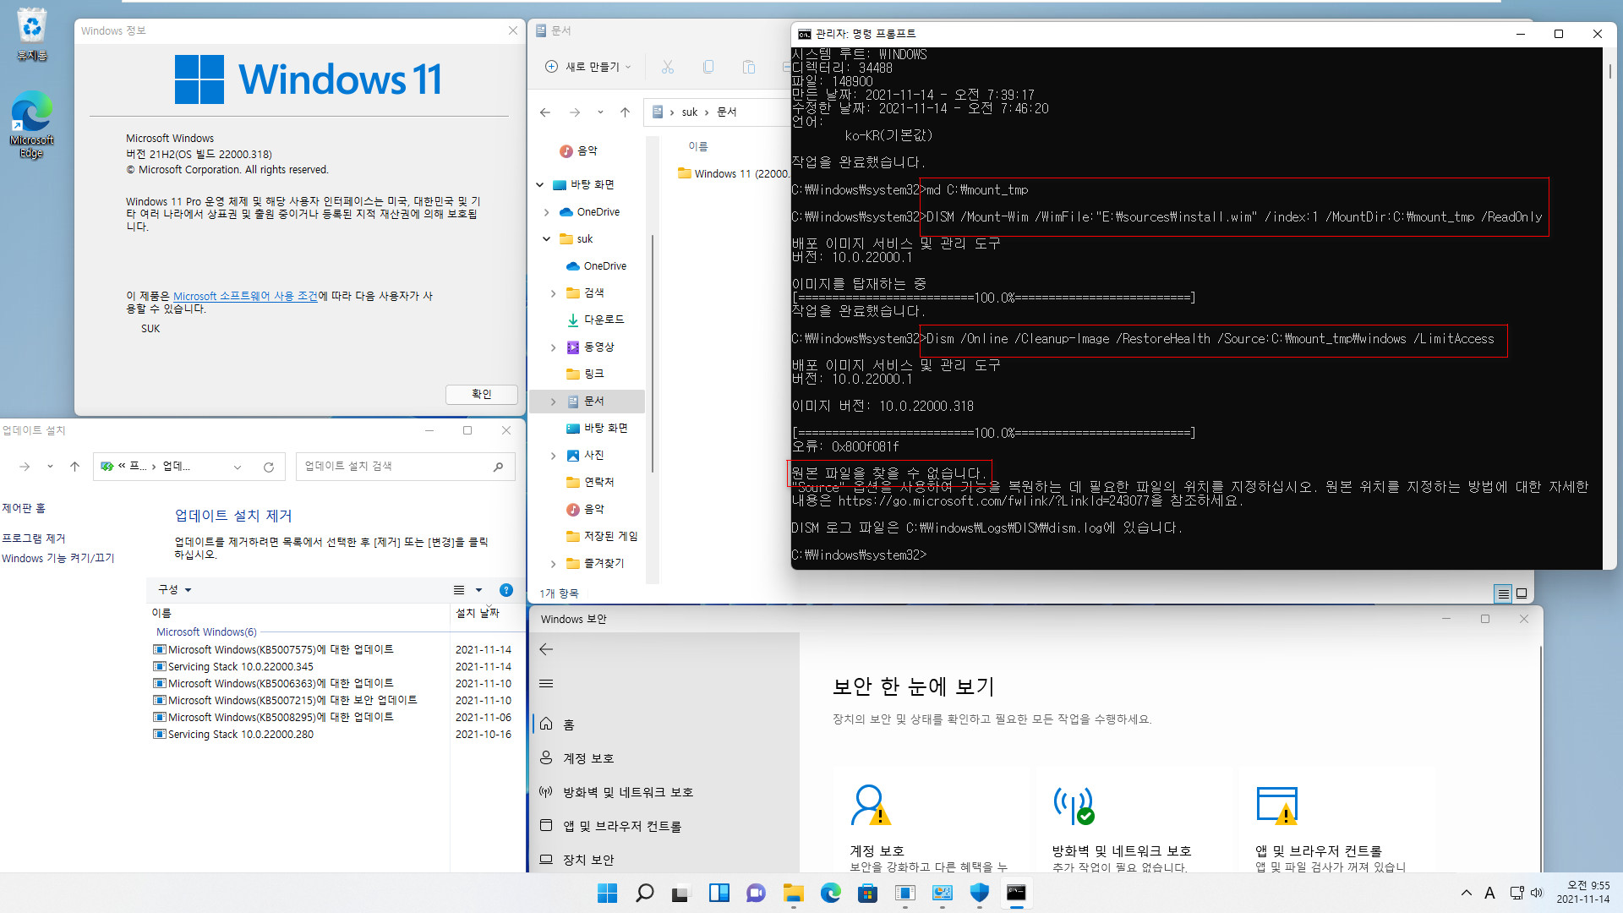Switch Explorer to details view icon
1623x913 pixels.
click(1503, 593)
